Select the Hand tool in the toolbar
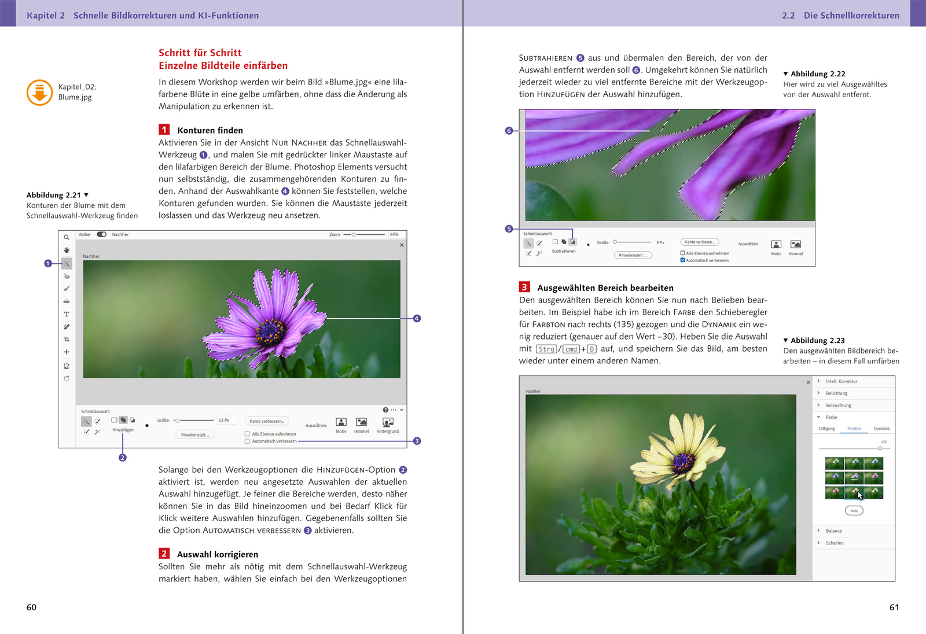 (x=67, y=250)
